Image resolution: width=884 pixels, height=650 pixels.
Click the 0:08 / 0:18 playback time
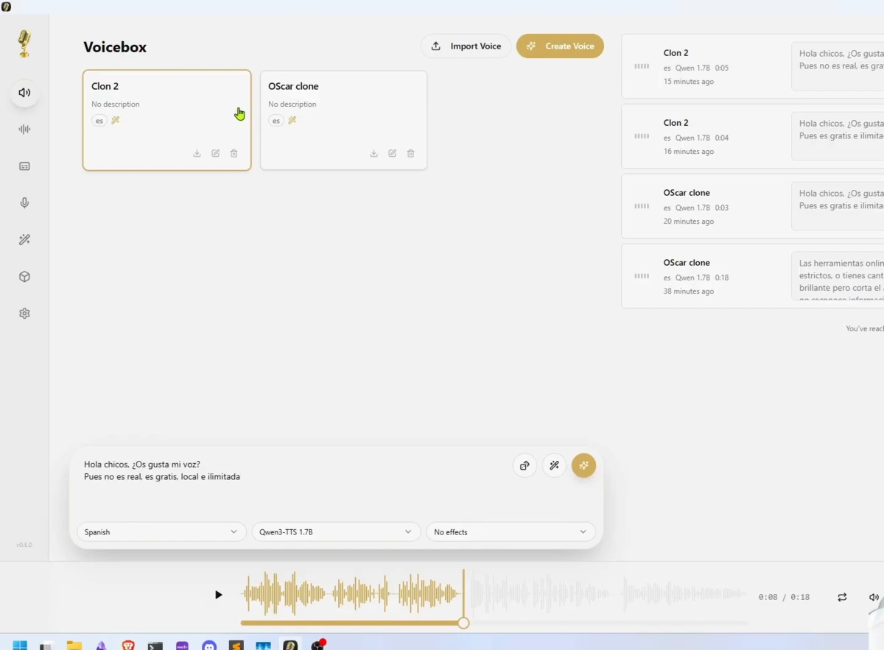coord(784,597)
